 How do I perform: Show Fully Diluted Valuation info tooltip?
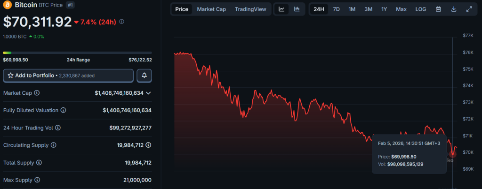point(63,110)
